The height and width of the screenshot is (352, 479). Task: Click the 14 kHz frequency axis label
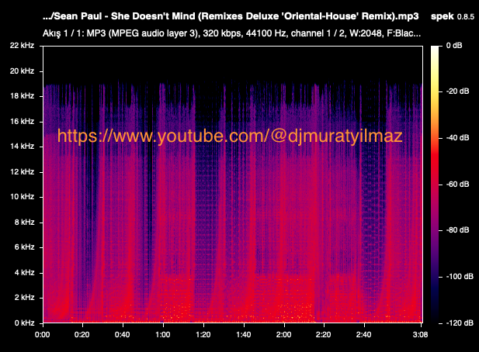[22, 147]
